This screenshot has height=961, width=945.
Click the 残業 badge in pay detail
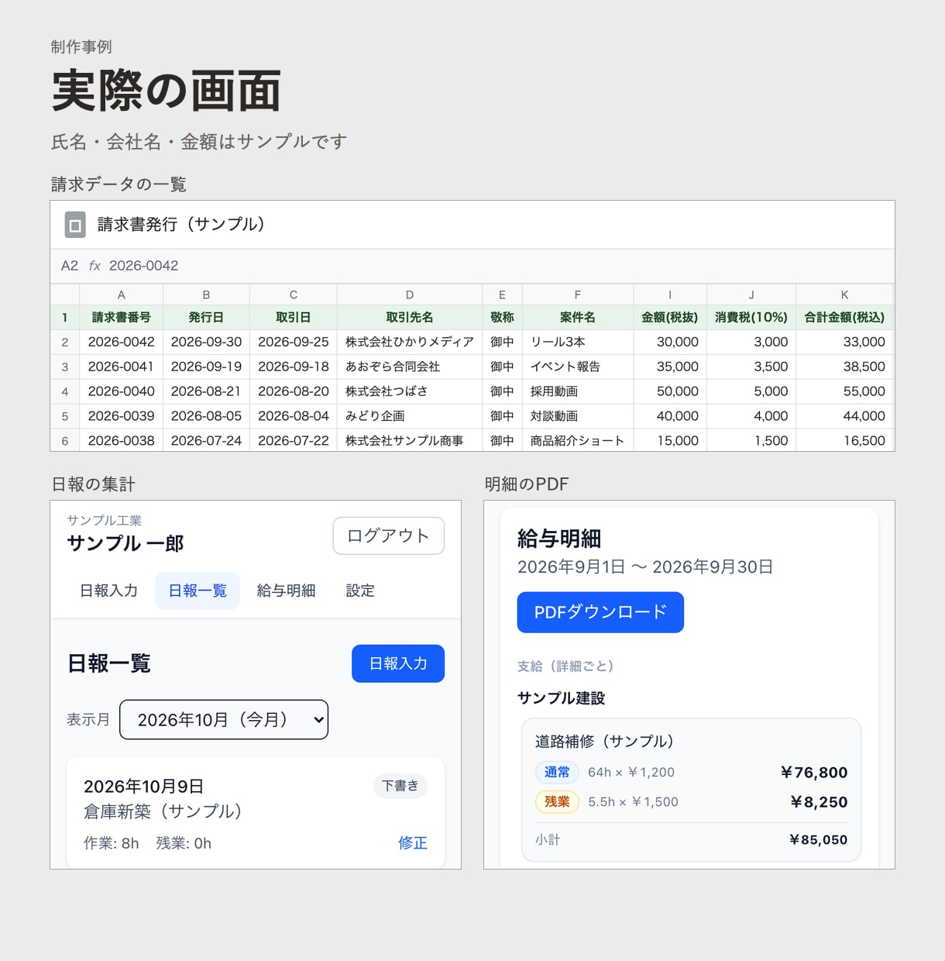(557, 801)
